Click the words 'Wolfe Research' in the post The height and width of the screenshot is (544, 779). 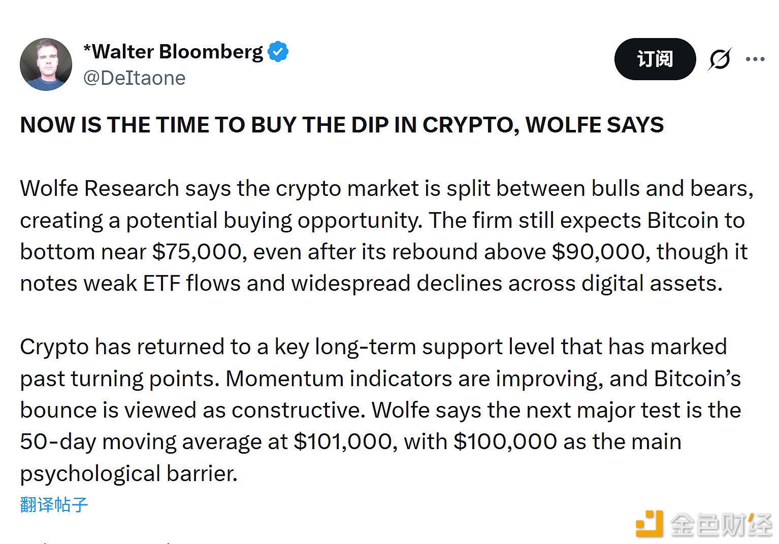pos(99,189)
